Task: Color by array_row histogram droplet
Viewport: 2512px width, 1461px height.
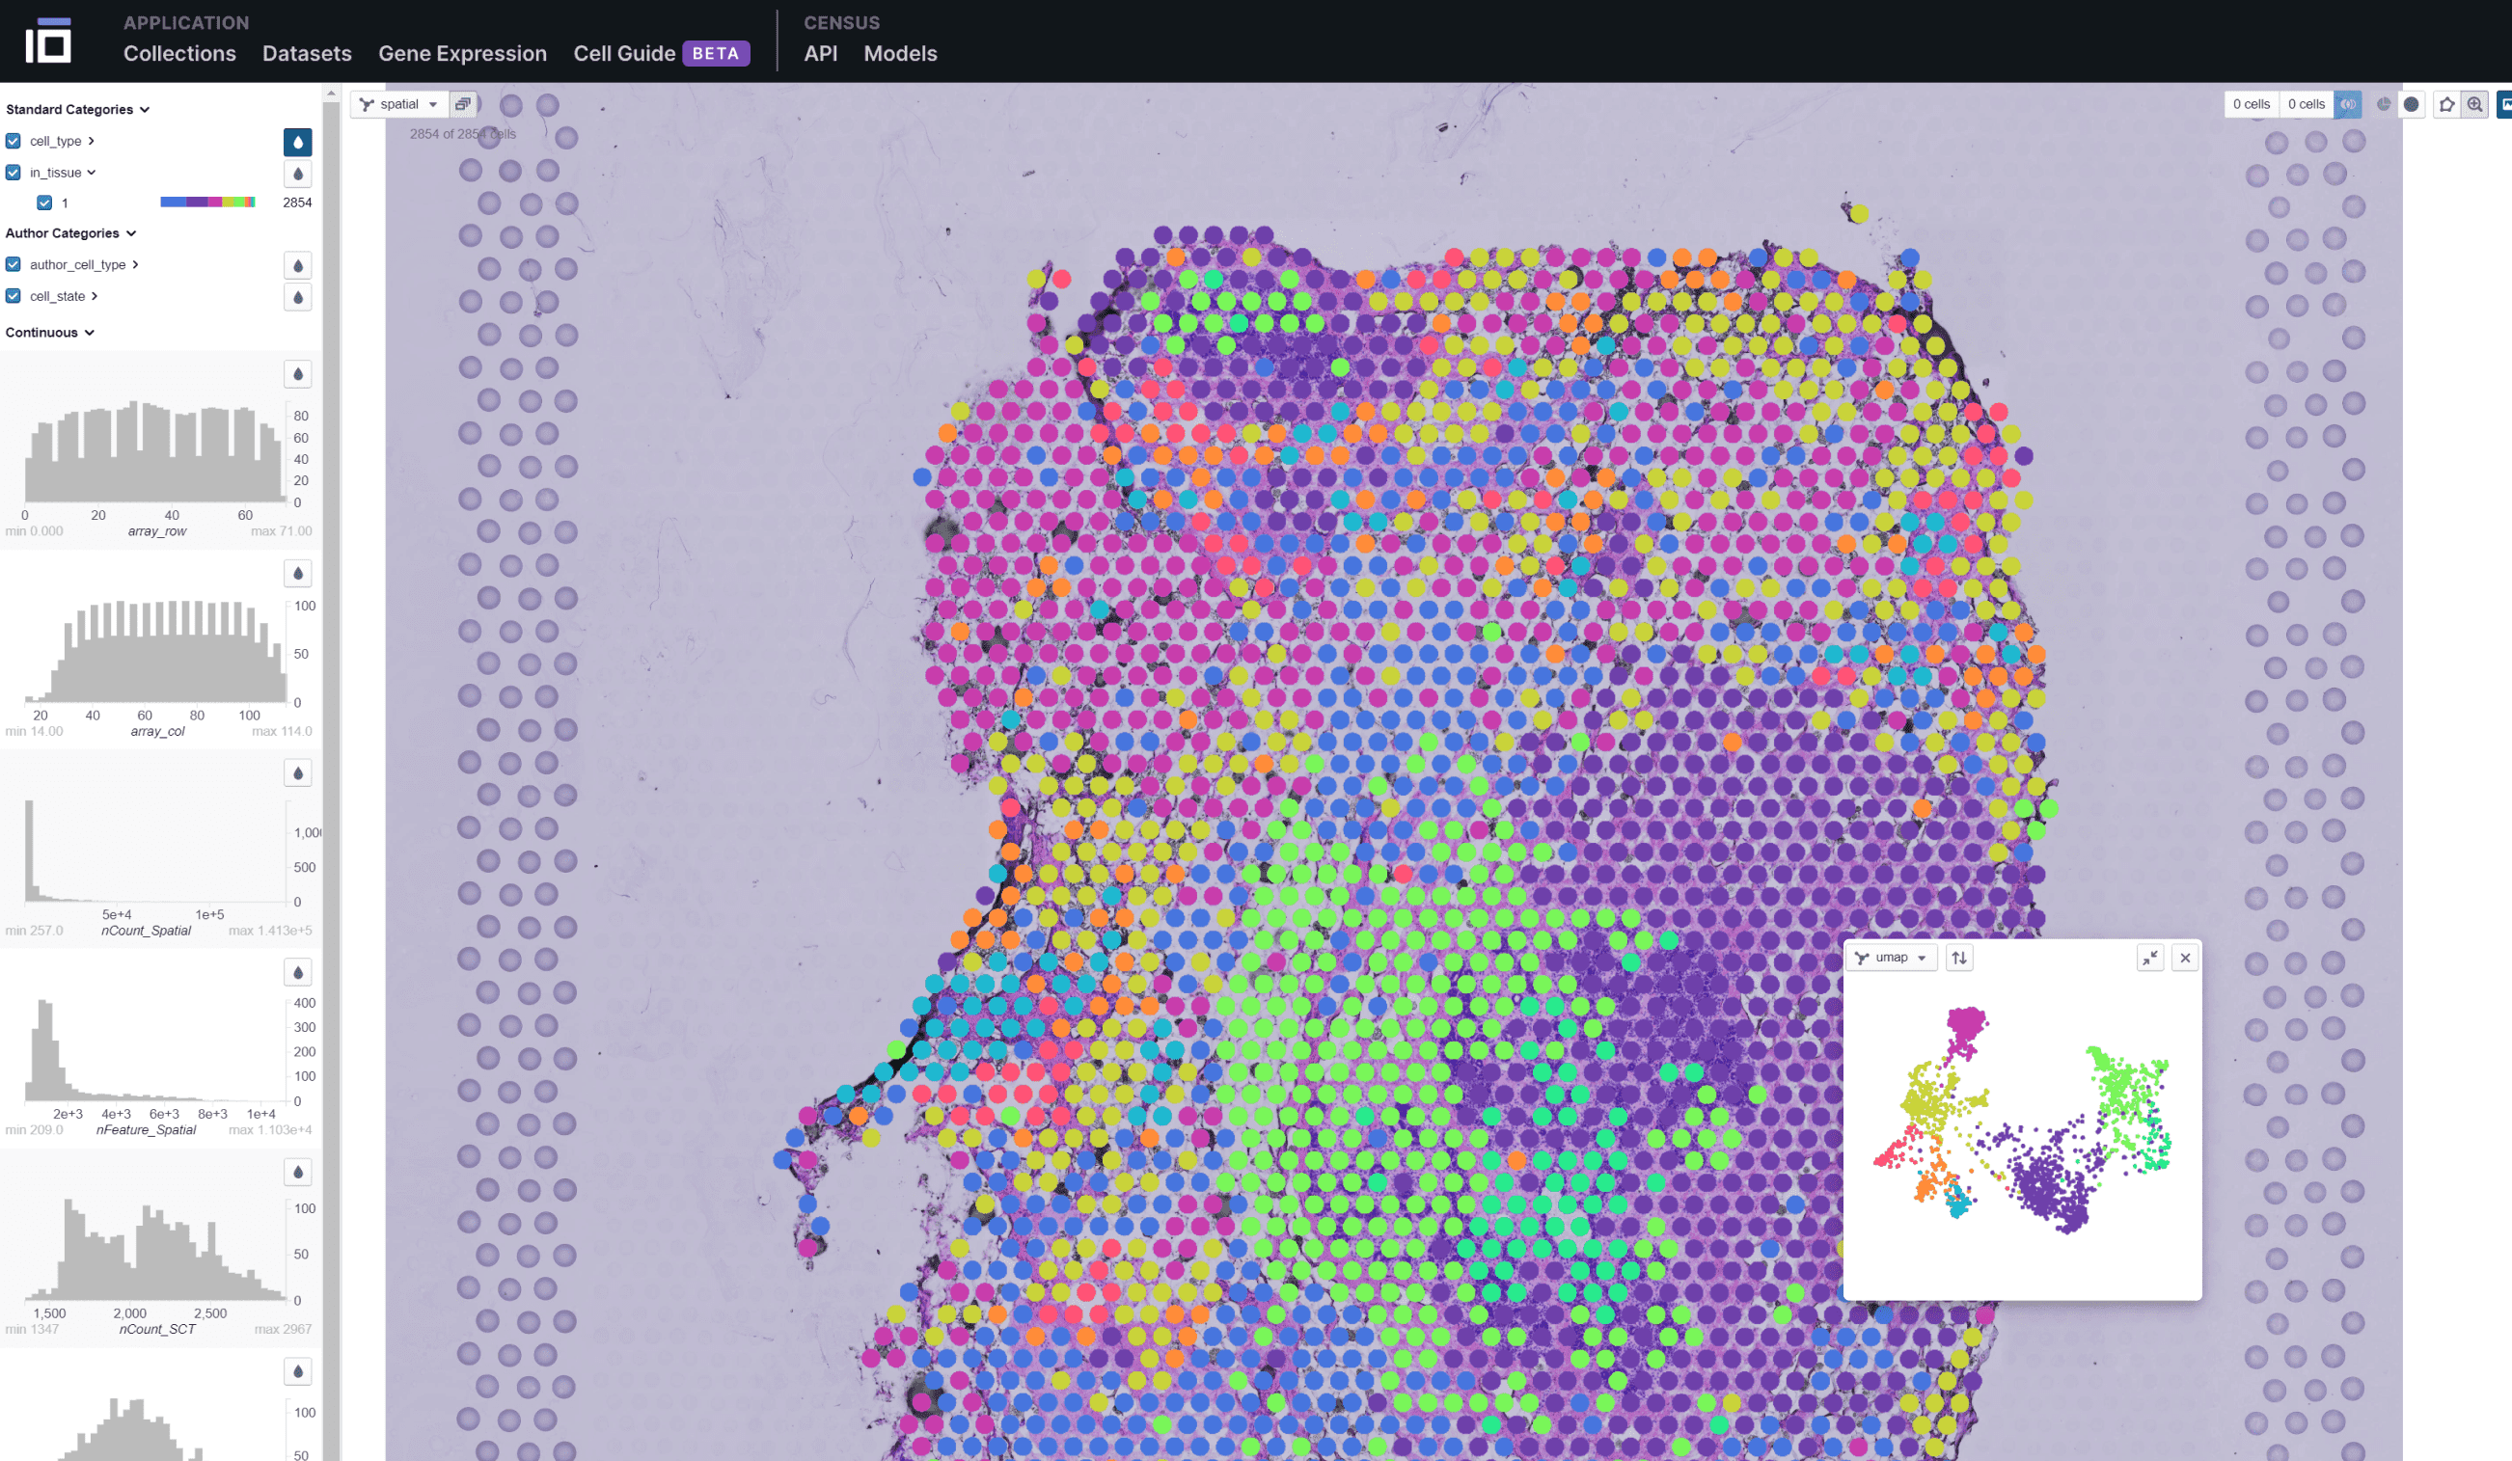Action: point(297,375)
